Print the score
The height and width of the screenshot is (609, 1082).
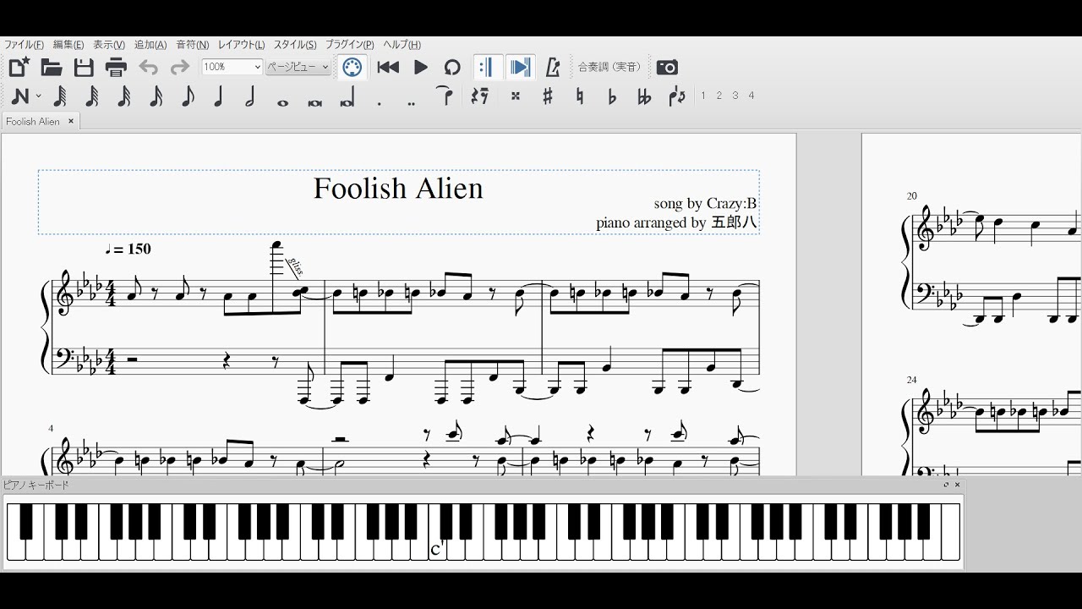coord(116,68)
